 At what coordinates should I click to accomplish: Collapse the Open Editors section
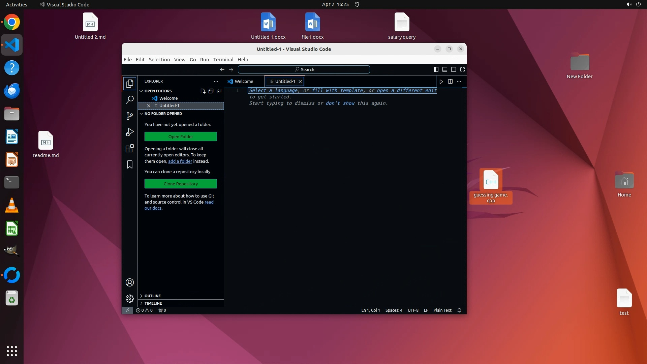[158, 91]
